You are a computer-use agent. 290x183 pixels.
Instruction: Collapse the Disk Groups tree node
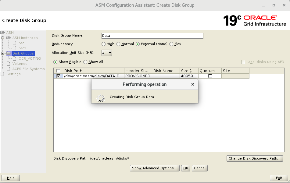pyautogui.click(x=2, y=53)
